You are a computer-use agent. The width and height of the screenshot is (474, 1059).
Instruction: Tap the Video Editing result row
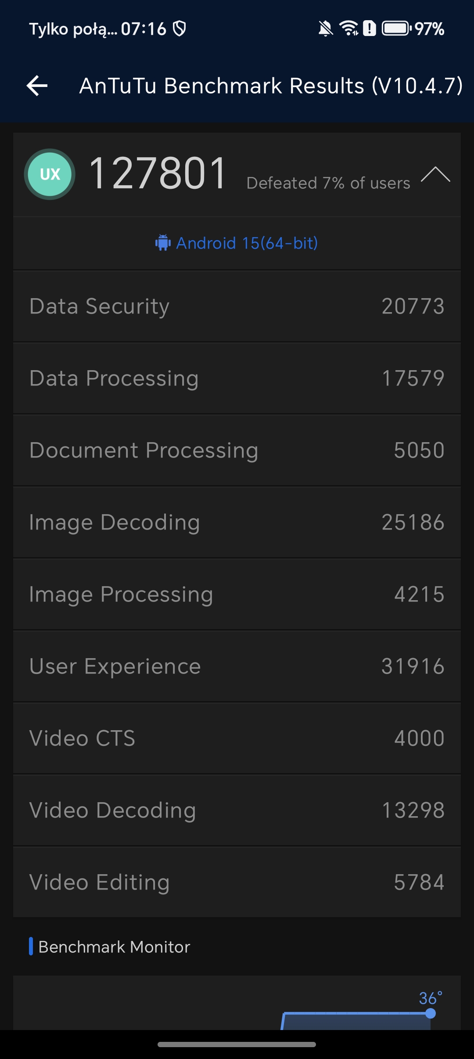237,882
